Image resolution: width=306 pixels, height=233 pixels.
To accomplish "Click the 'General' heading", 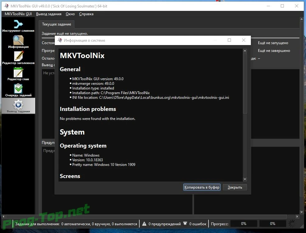I will pyautogui.click(x=70, y=69).
